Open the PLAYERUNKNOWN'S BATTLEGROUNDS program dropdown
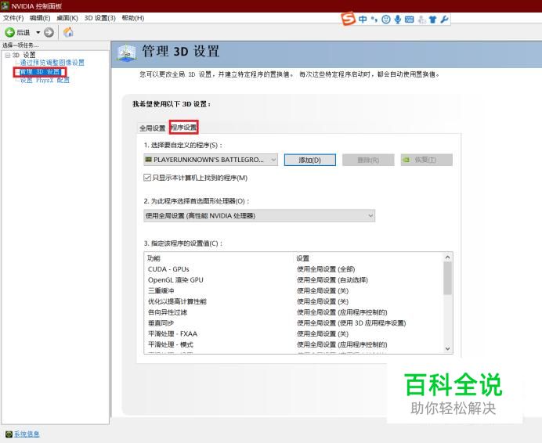This screenshot has height=443, width=542. (x=211, y=160)
